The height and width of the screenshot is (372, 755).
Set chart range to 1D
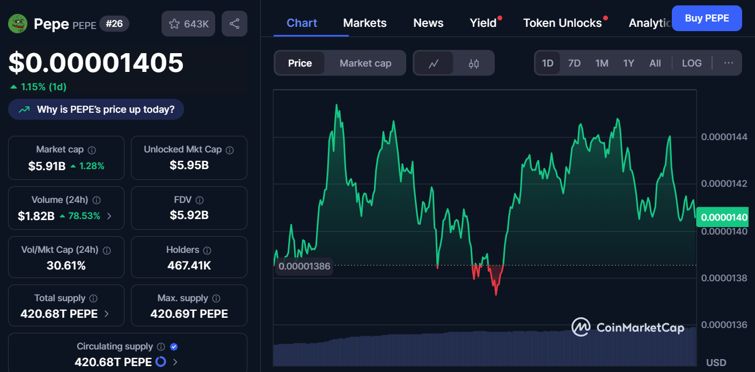[x=547, y=63]
